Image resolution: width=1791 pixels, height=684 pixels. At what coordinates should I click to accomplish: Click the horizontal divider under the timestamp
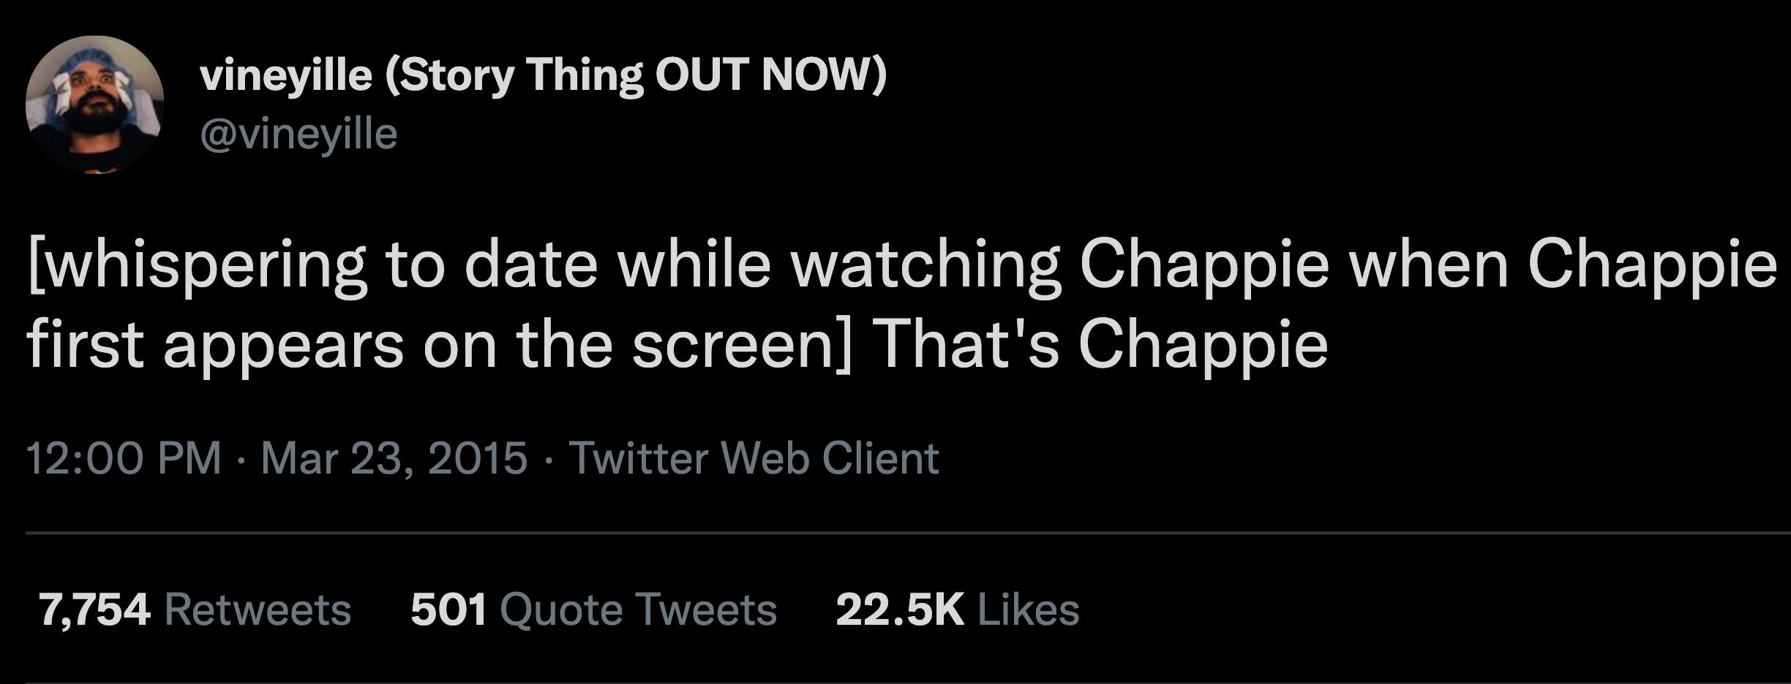pos(907,533)
